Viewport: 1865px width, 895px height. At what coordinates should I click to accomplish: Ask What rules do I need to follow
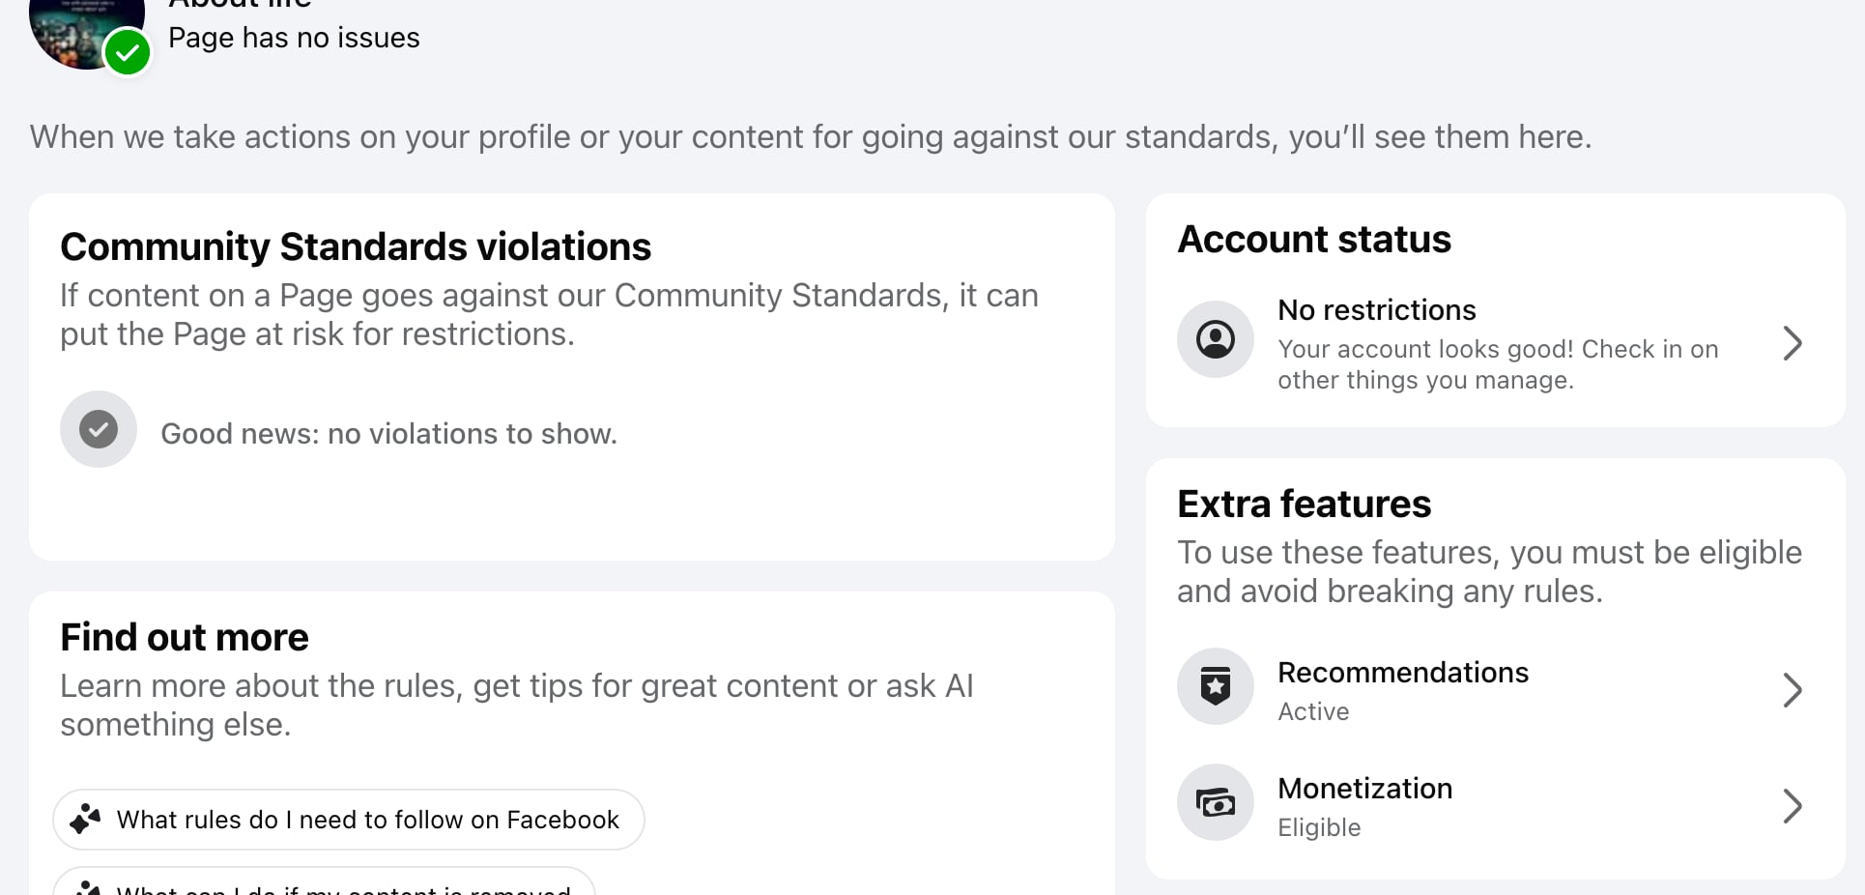click(349, 820)
